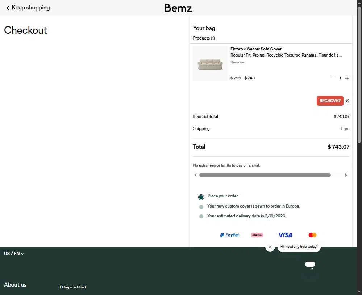Go back via Keep shopping link
This screenshot has width=362, height=295.
[x=28, y=8]
